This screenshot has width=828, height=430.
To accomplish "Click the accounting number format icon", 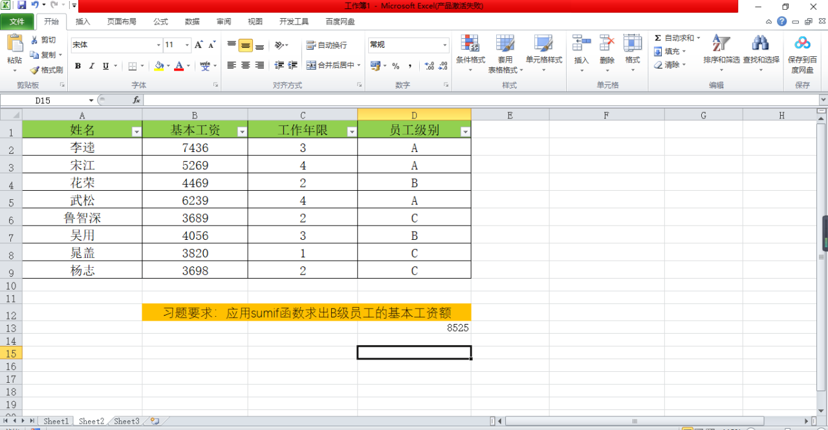I will pos(375,66).
